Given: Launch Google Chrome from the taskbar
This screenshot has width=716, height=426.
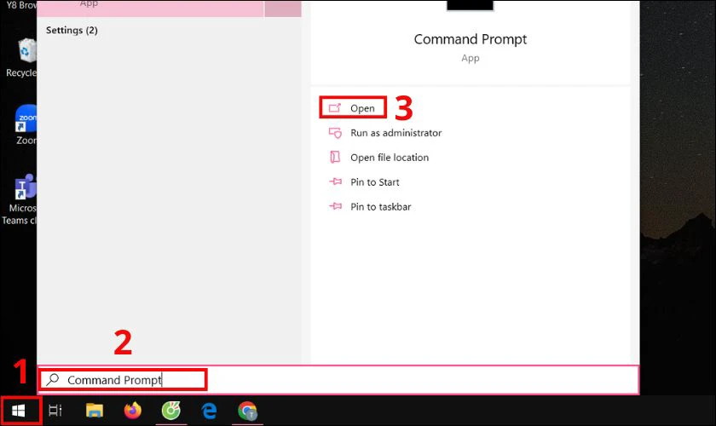Looking at the screenshot, I should (x=247, y=411).
